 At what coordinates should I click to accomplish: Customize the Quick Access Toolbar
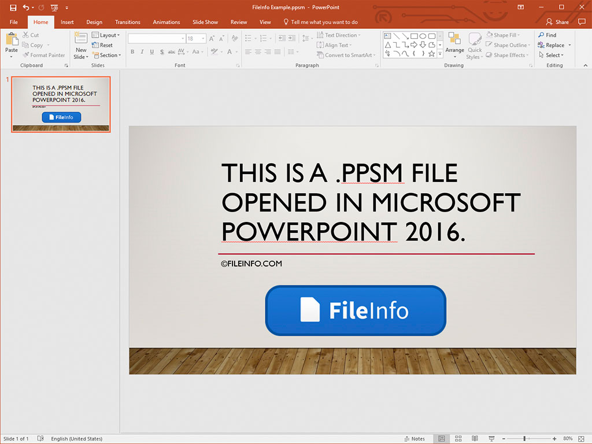click(x=67, y=7)
